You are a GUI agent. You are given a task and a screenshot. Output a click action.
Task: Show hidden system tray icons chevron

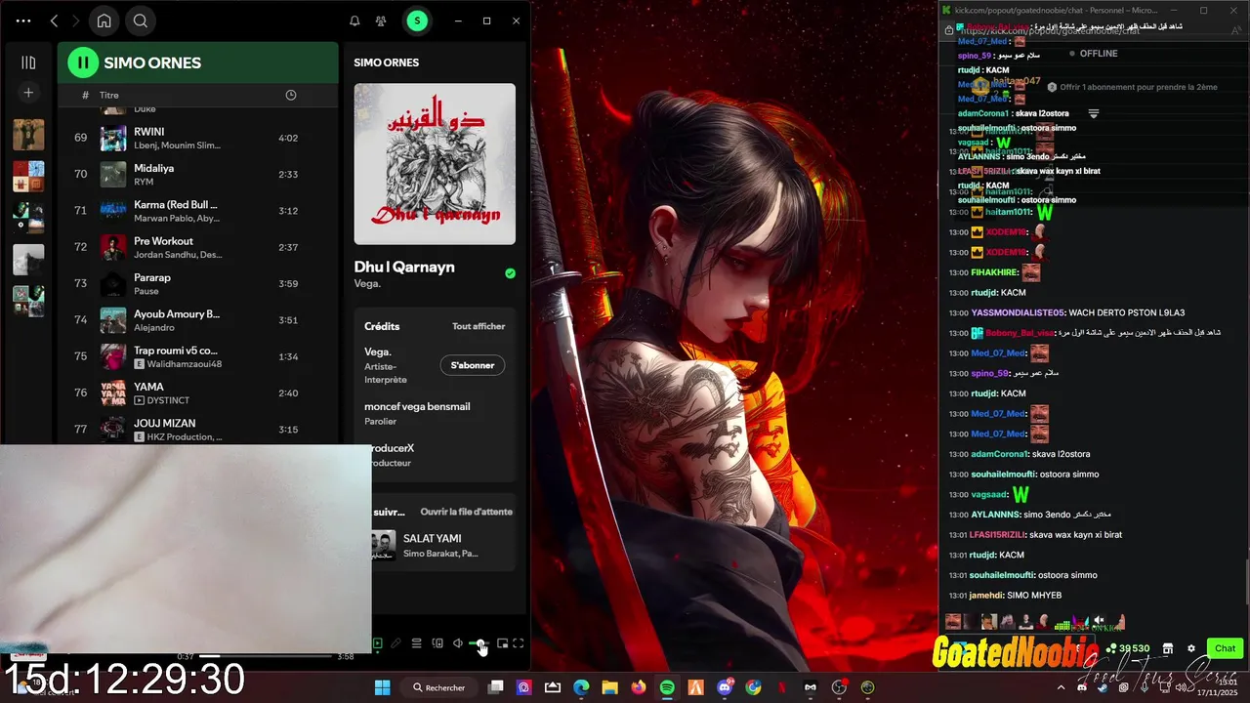pos(1062,687)
